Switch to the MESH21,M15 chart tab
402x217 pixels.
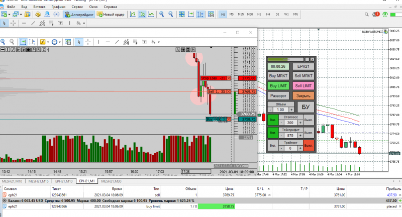click(38, 181)
